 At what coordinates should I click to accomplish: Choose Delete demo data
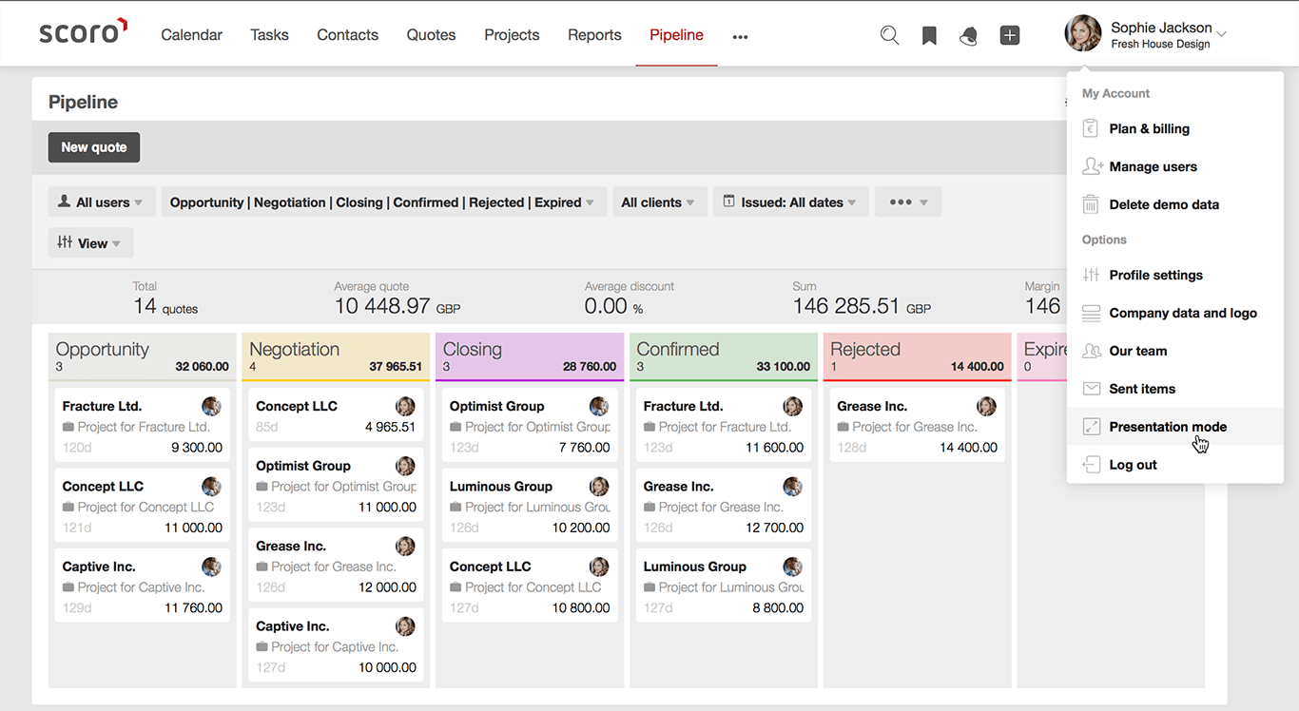click(1175, 204)
